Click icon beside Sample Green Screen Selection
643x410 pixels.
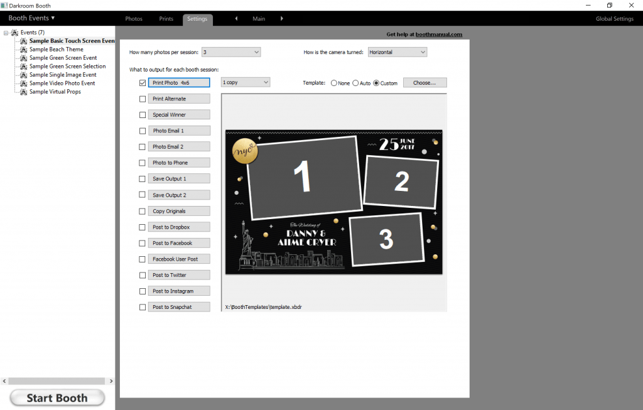tap(24, 67)
